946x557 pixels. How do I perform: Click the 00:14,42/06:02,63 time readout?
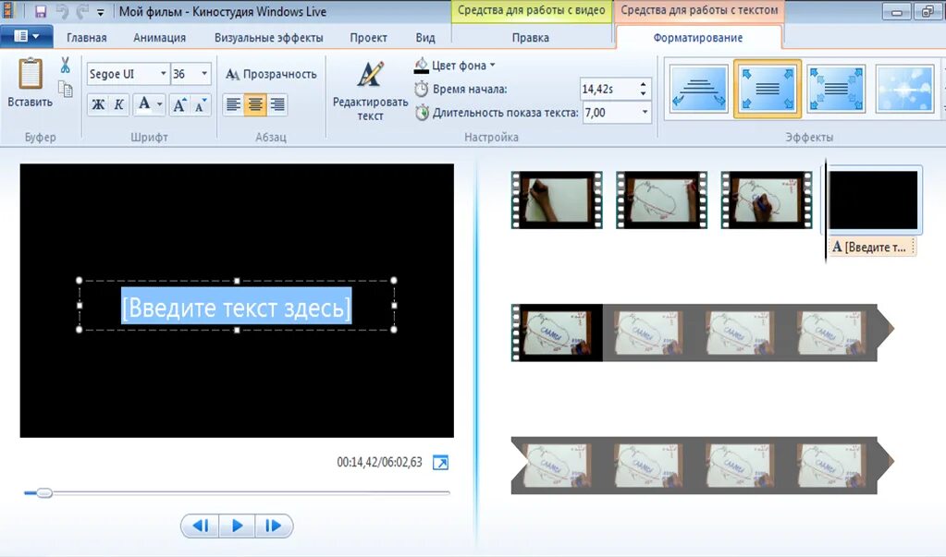(379, 463)
